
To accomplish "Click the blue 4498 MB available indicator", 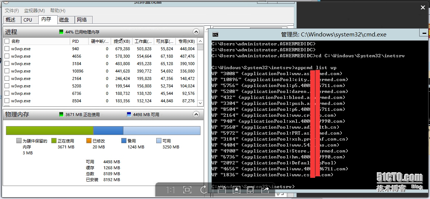I will pyautogui.click(x=129, y=114).
